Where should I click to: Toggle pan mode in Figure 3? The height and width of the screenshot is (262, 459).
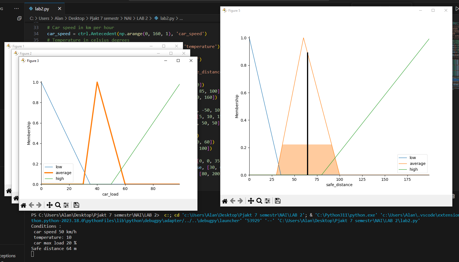pos(49,205)
